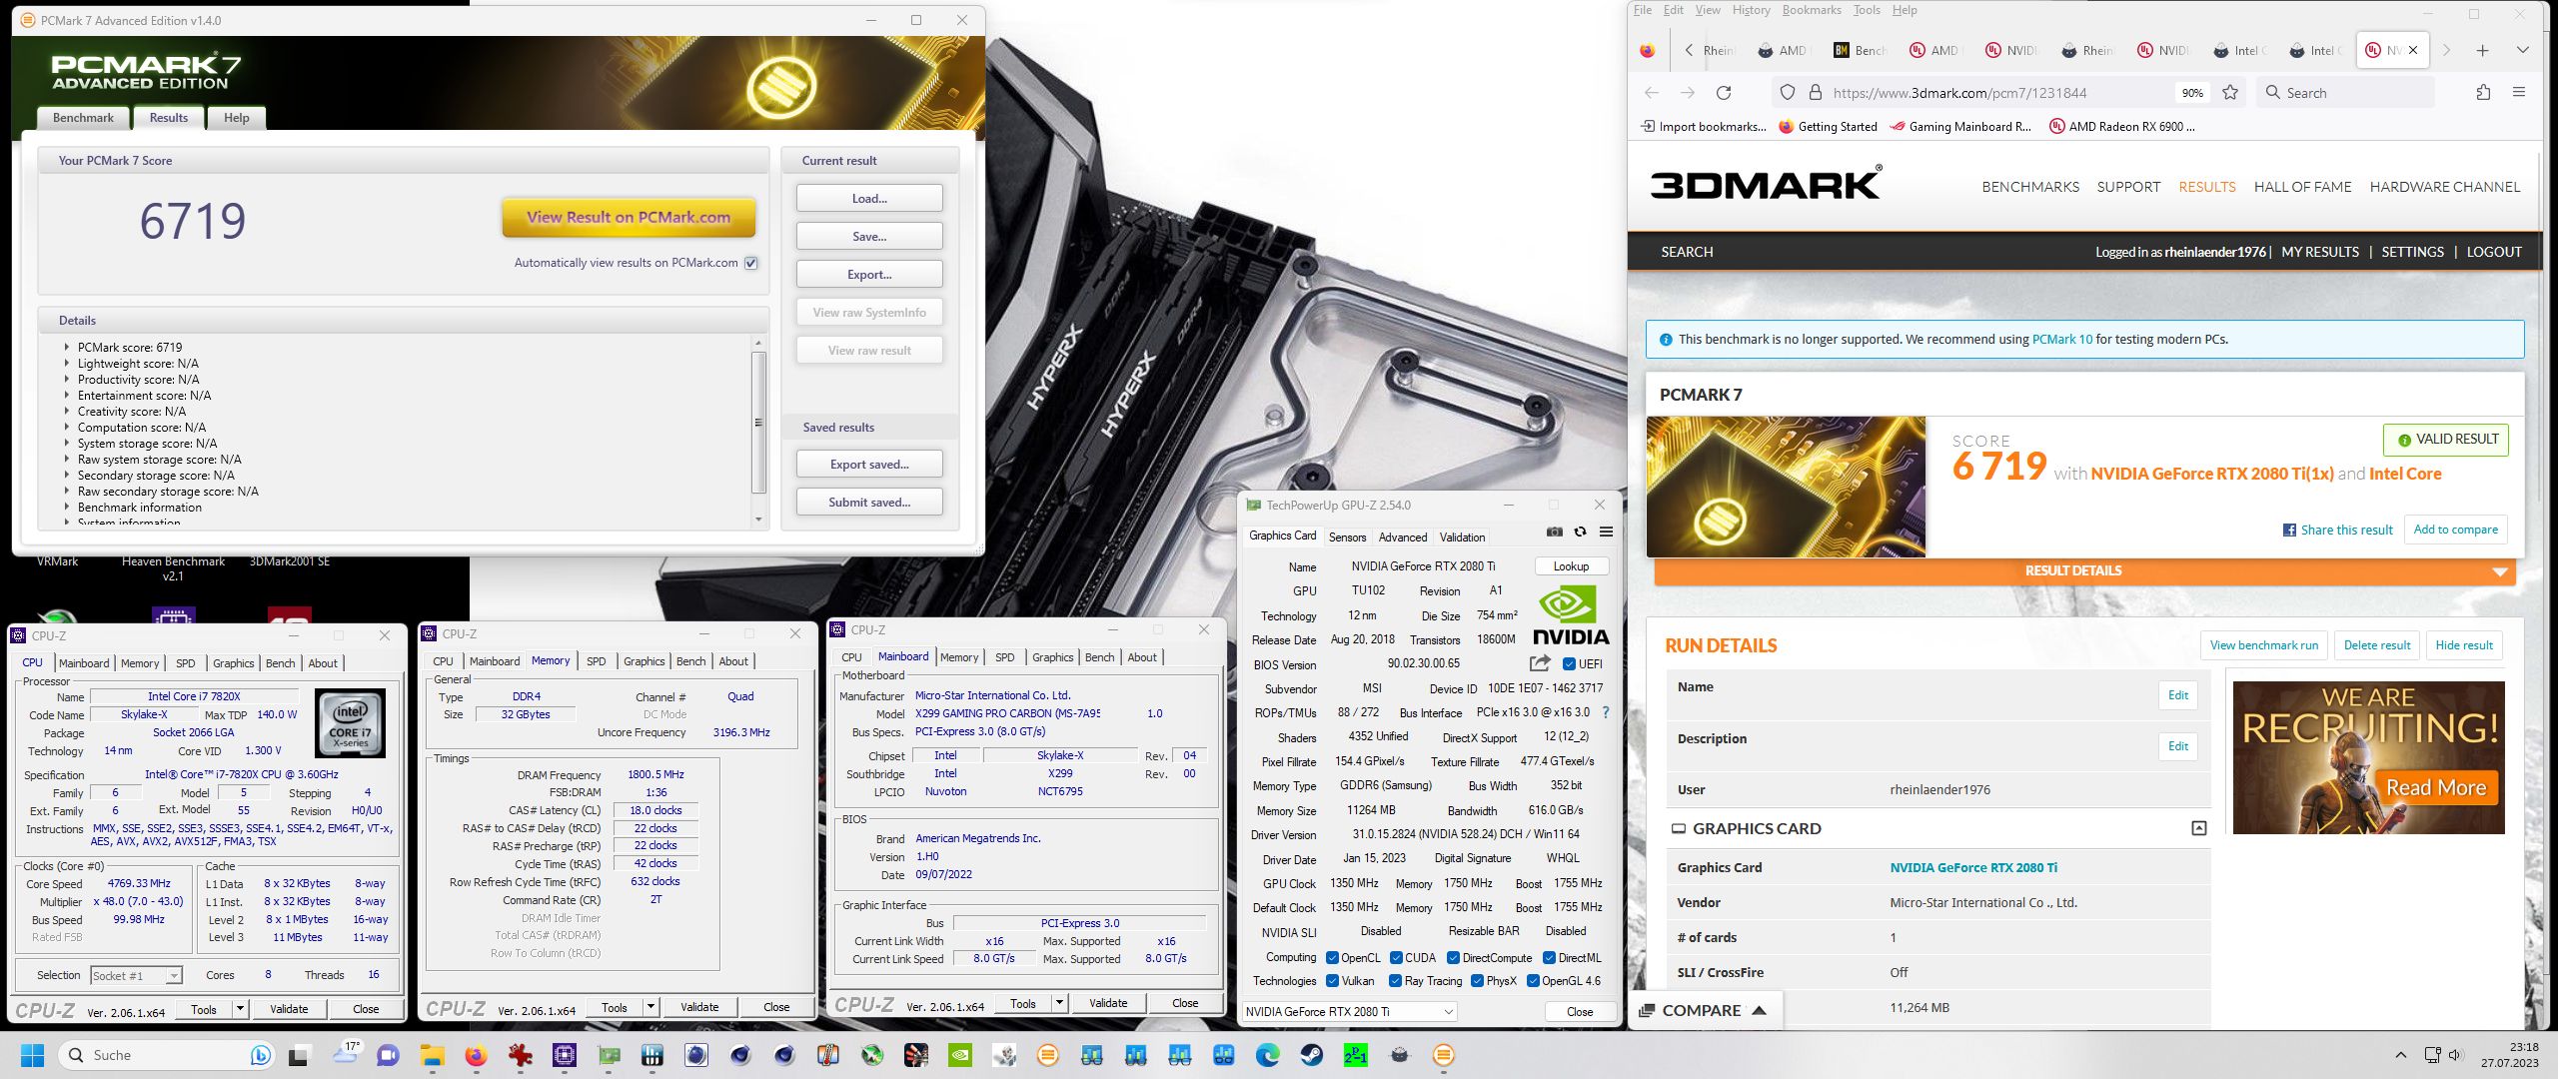Image resolution: width=2558 pixels, height=1079 pixels.
Task: Switch to the Results tab in PCMark 7
Action: click(169, 118)
